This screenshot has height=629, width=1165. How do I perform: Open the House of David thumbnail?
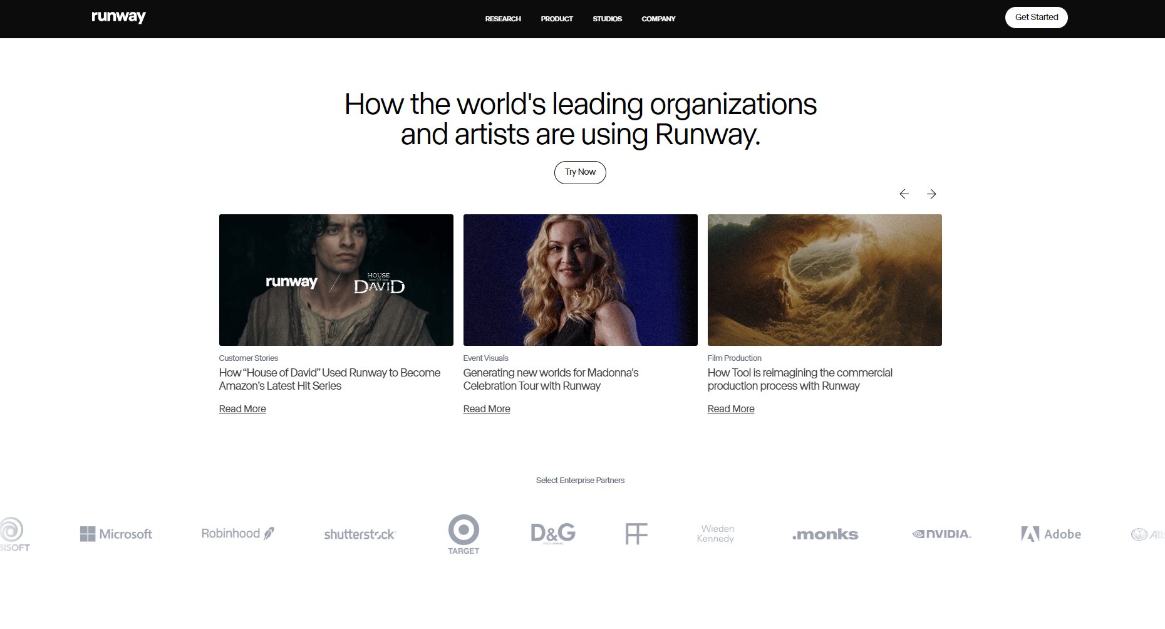pos(336,280)
